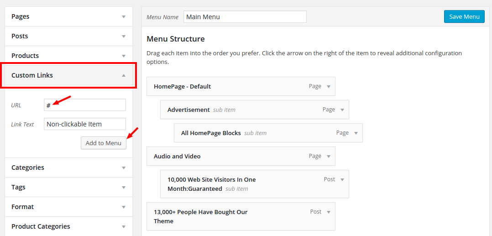Image resolution: width=492 pixels, height=236 pixels.
Task: Open 10,000 Web Site Visitors options arrow
Action: [x=342, y=179]
